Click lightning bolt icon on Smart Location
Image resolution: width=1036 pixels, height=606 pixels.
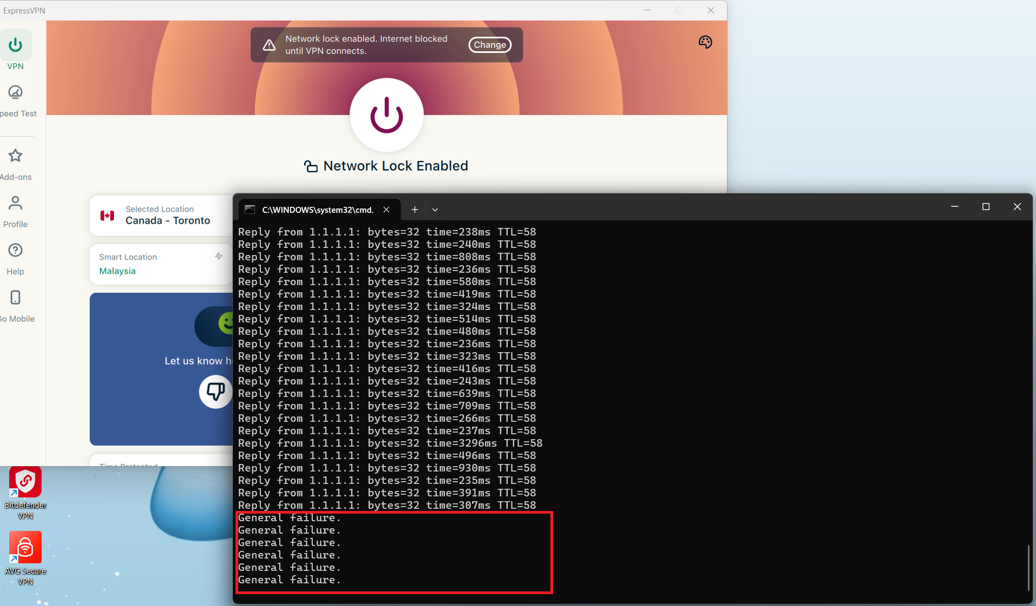218,256
